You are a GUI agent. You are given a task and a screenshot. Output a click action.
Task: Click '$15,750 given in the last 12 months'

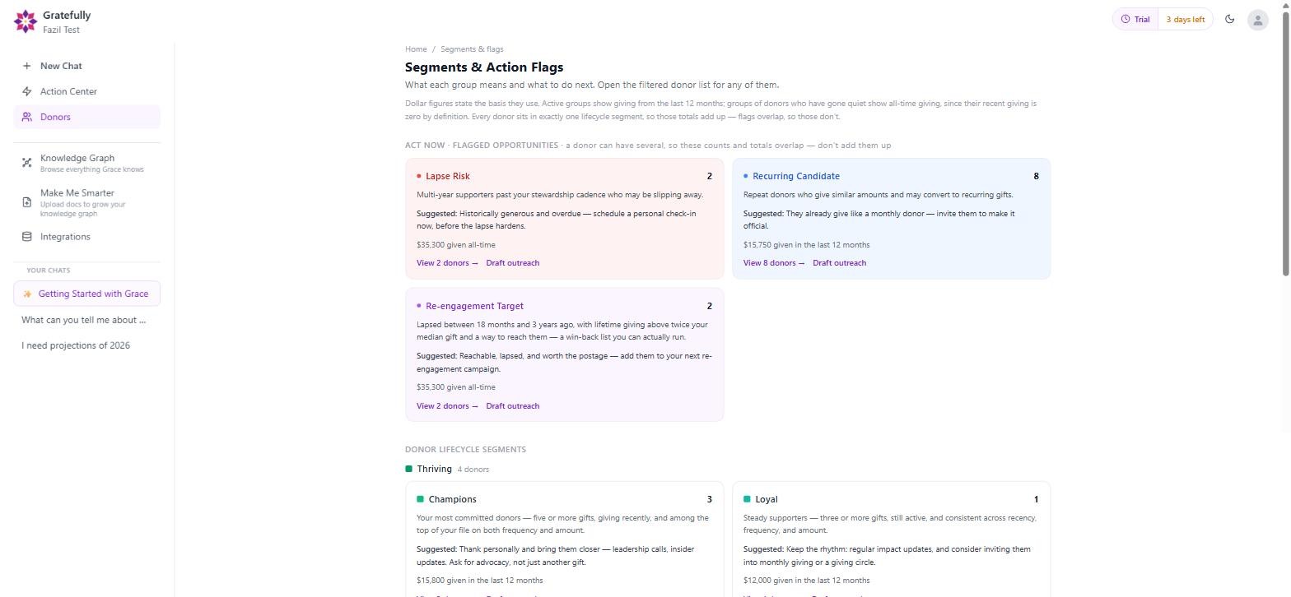[x=806, y=245]
